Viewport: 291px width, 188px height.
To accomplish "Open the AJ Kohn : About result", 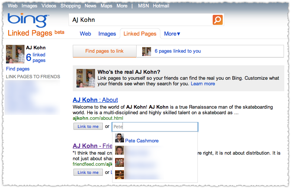I will pos(95,100).
